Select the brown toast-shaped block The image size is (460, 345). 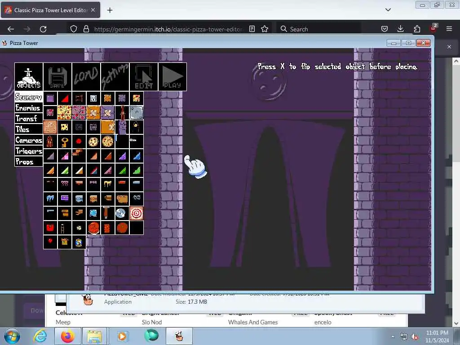pos(122,199)
